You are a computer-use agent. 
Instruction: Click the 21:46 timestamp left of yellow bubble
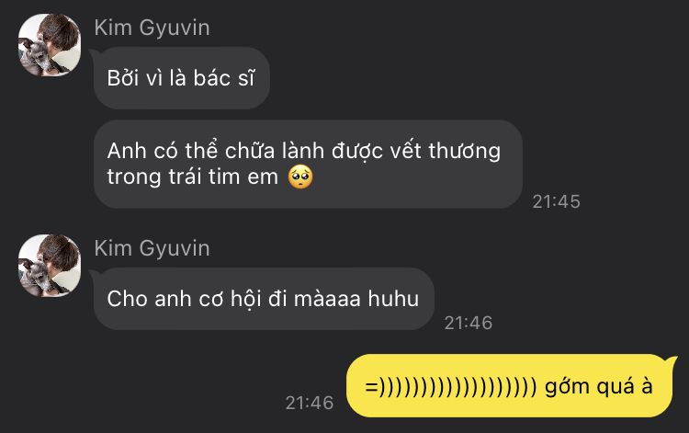point(310,403)
